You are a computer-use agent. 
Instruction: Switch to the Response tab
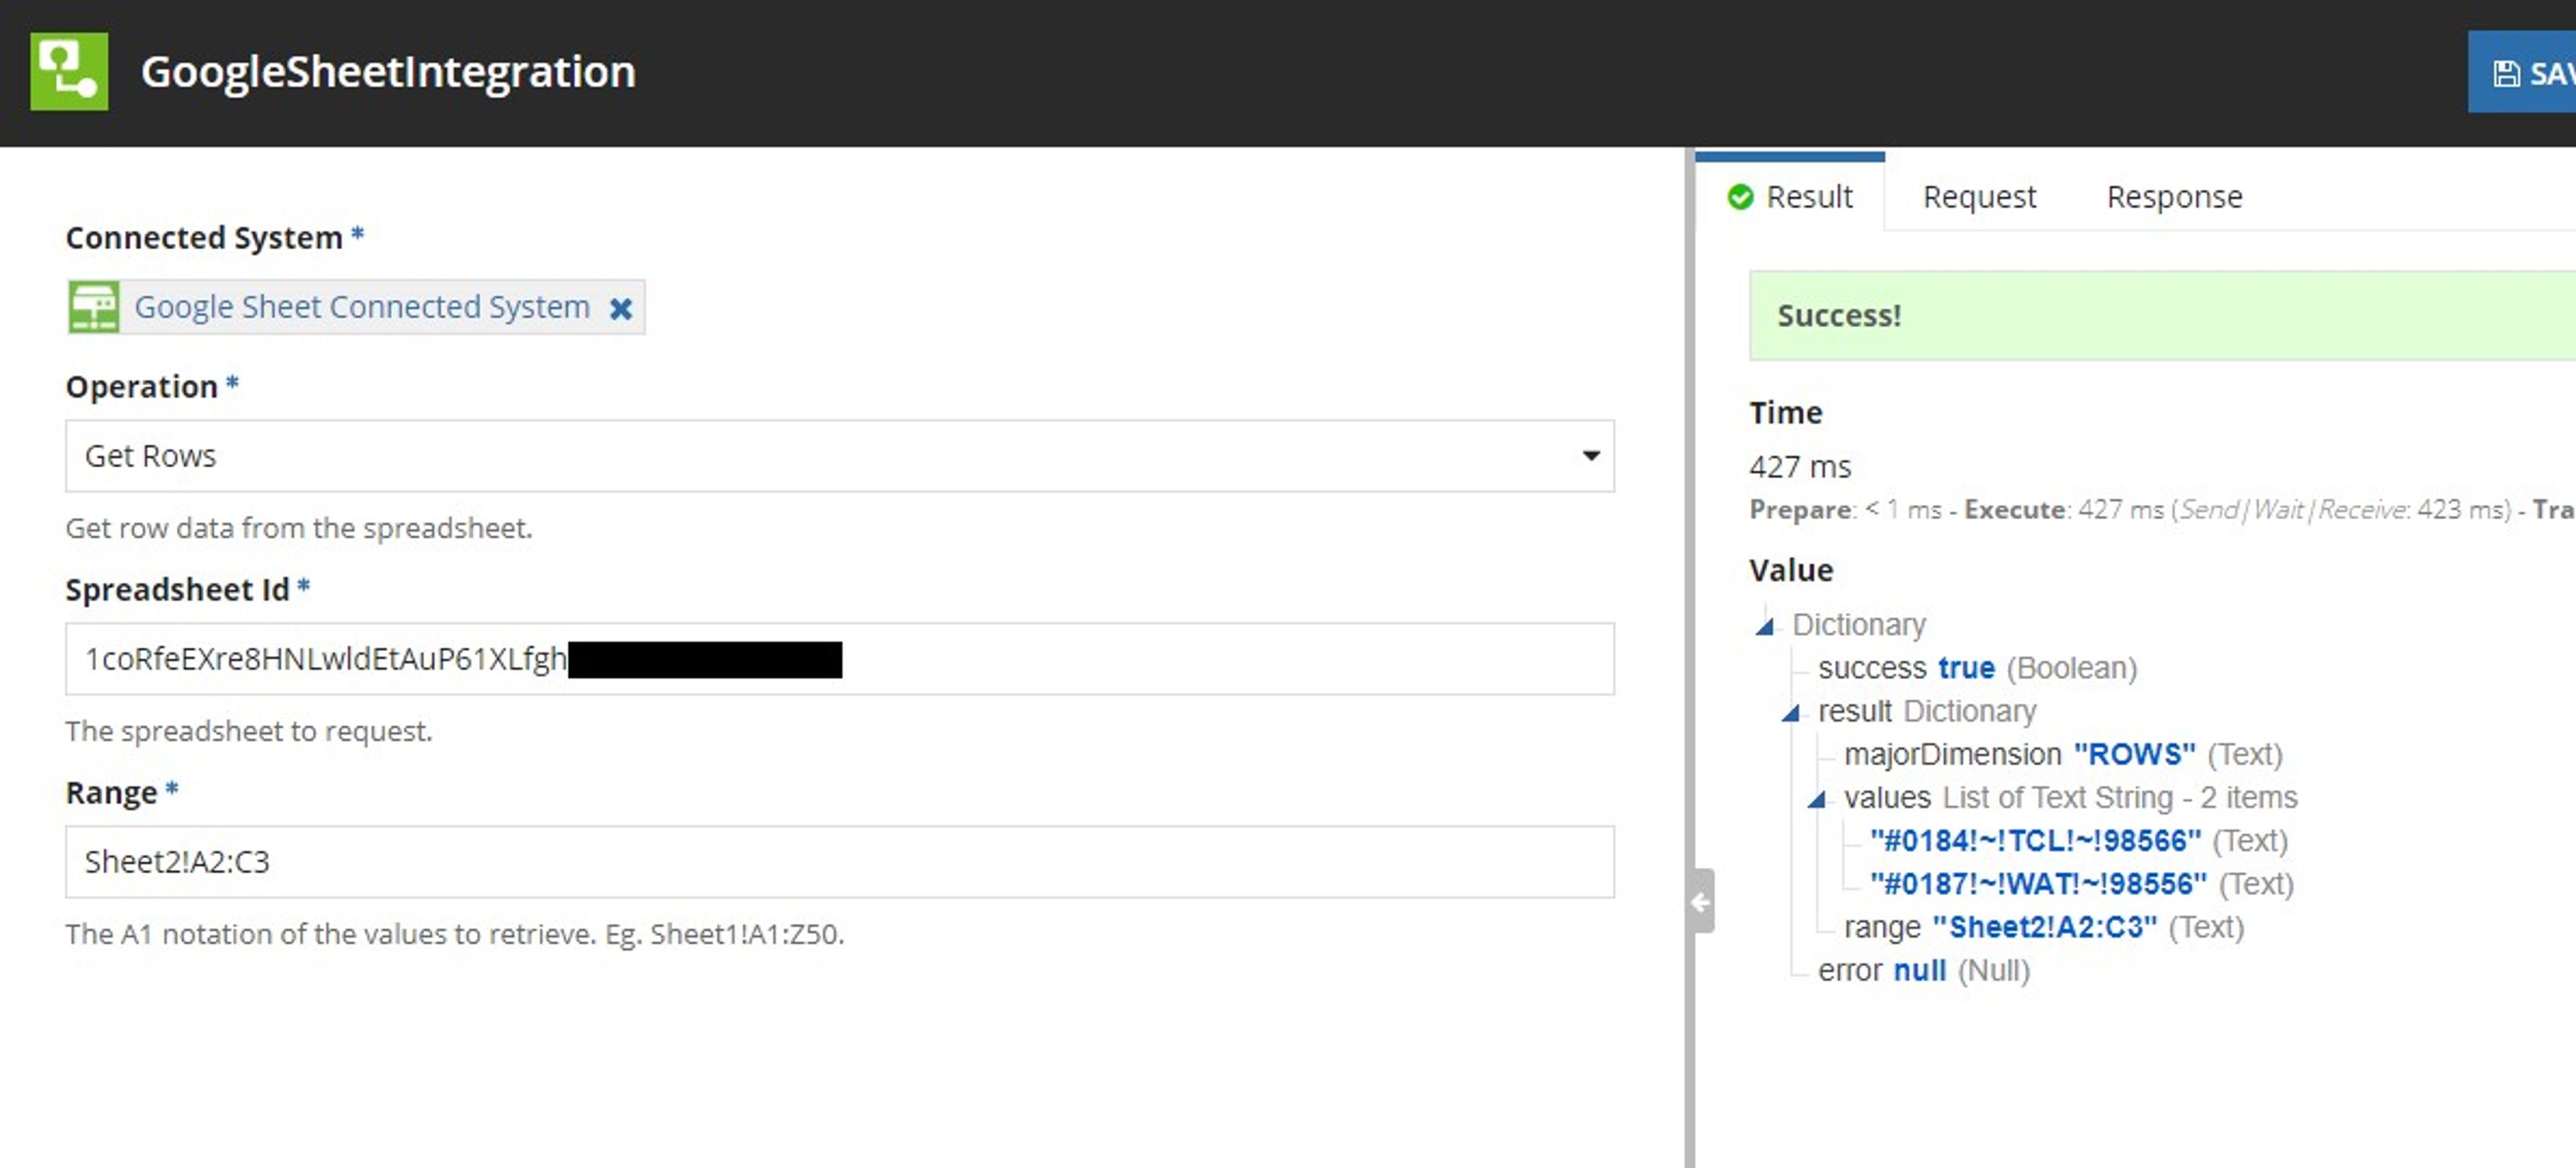[x=2174, y=196]
